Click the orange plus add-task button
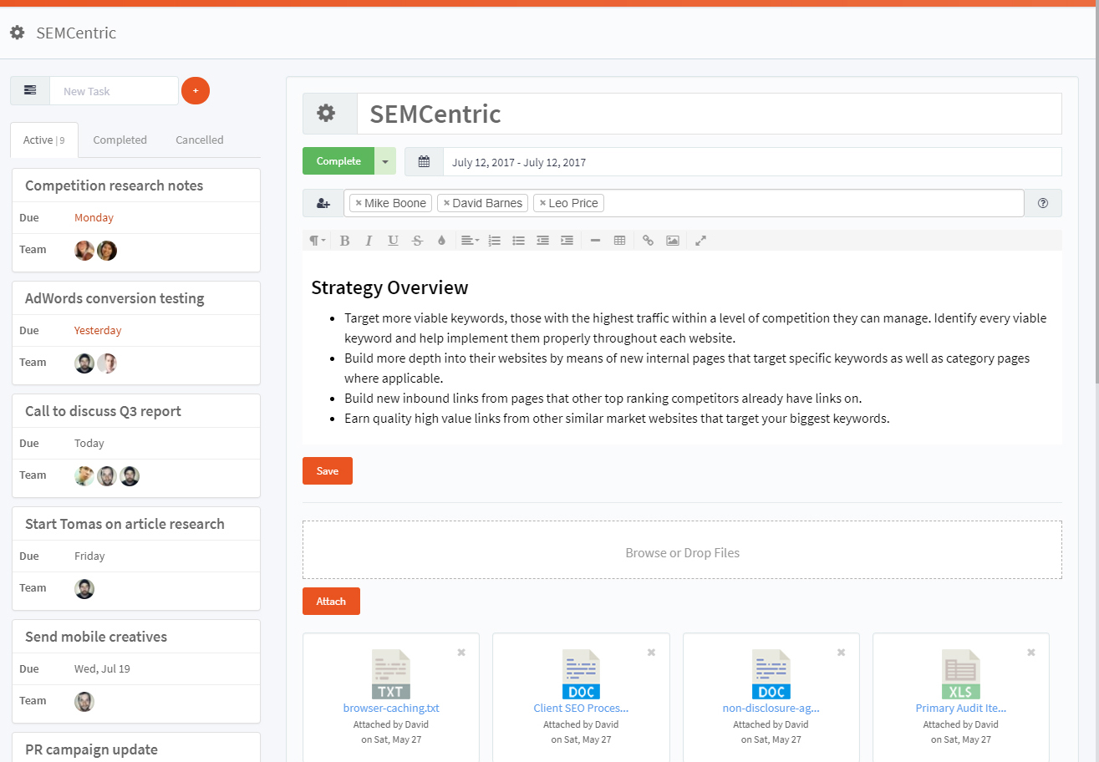The image size is (1099, 762). pyautogui.click(x=196, y=90)
